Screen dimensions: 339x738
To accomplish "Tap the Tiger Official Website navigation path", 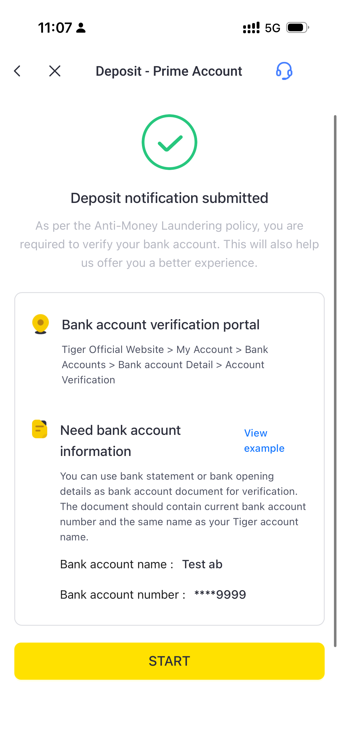I will (165, 364).
